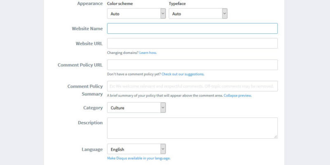Click the Description box resize handle

click(x=275, y=136)
